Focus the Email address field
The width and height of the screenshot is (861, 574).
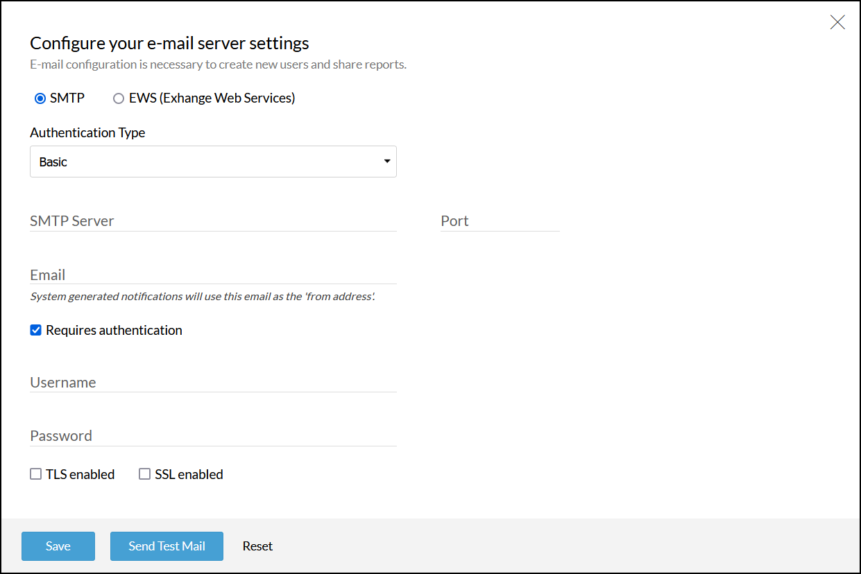213,275
